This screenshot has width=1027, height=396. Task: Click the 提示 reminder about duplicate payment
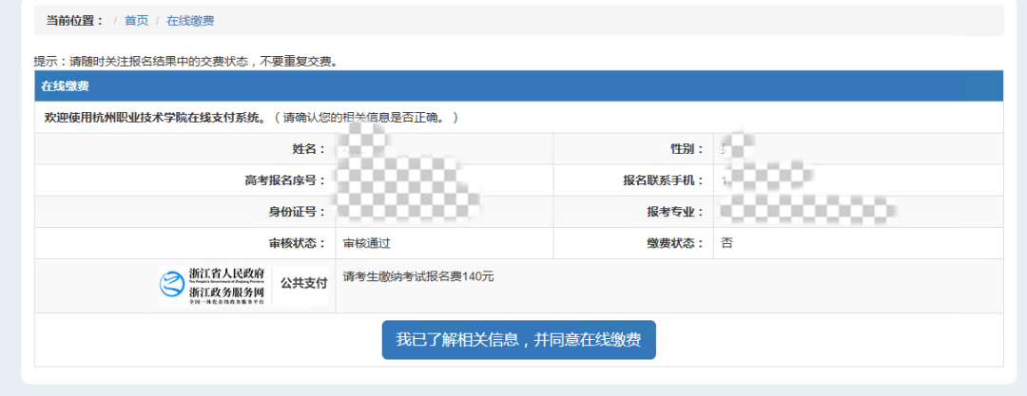coord(185,62)
